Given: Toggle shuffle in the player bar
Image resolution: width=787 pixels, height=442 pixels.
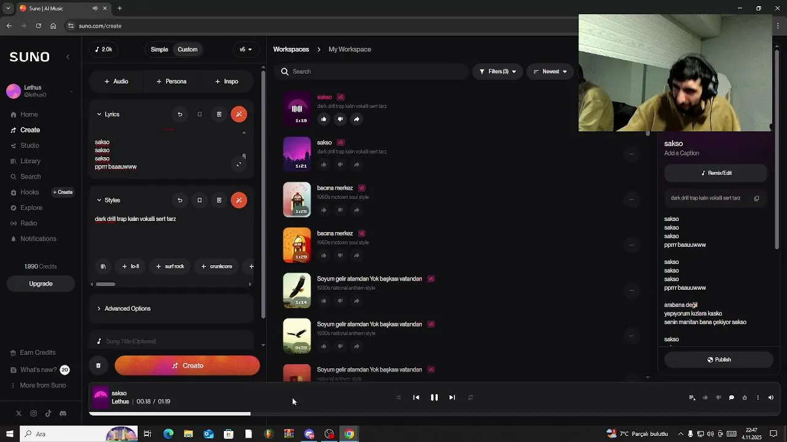Looking at the screenshot, I should 398,398.
